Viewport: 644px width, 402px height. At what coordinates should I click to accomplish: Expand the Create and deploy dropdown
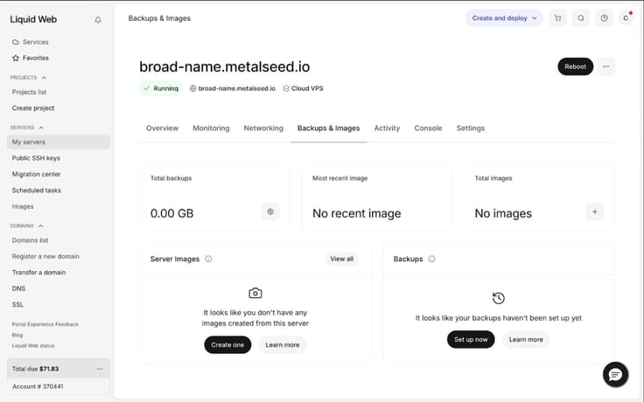(x=504, y=18)
